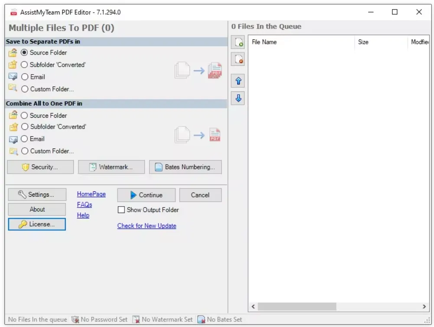Click the horizontal scrollbar right arrow
434x327 pixels.
pyautogui.click(x=424, y=307)
